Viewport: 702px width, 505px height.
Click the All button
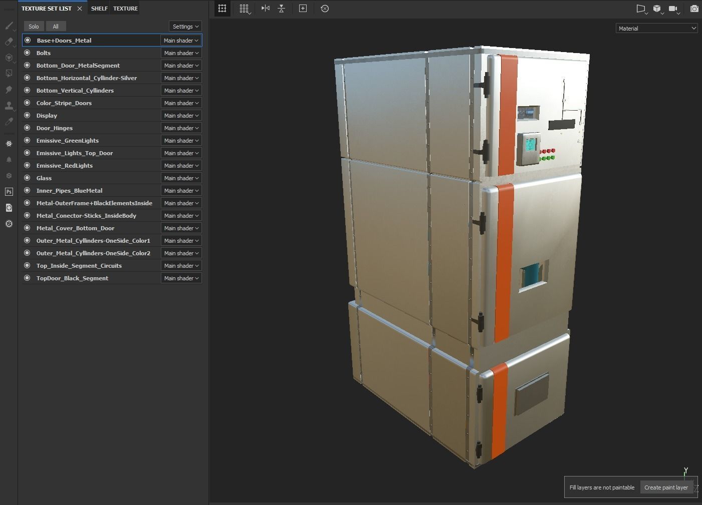pyautogui.click(x=56, y=27)
